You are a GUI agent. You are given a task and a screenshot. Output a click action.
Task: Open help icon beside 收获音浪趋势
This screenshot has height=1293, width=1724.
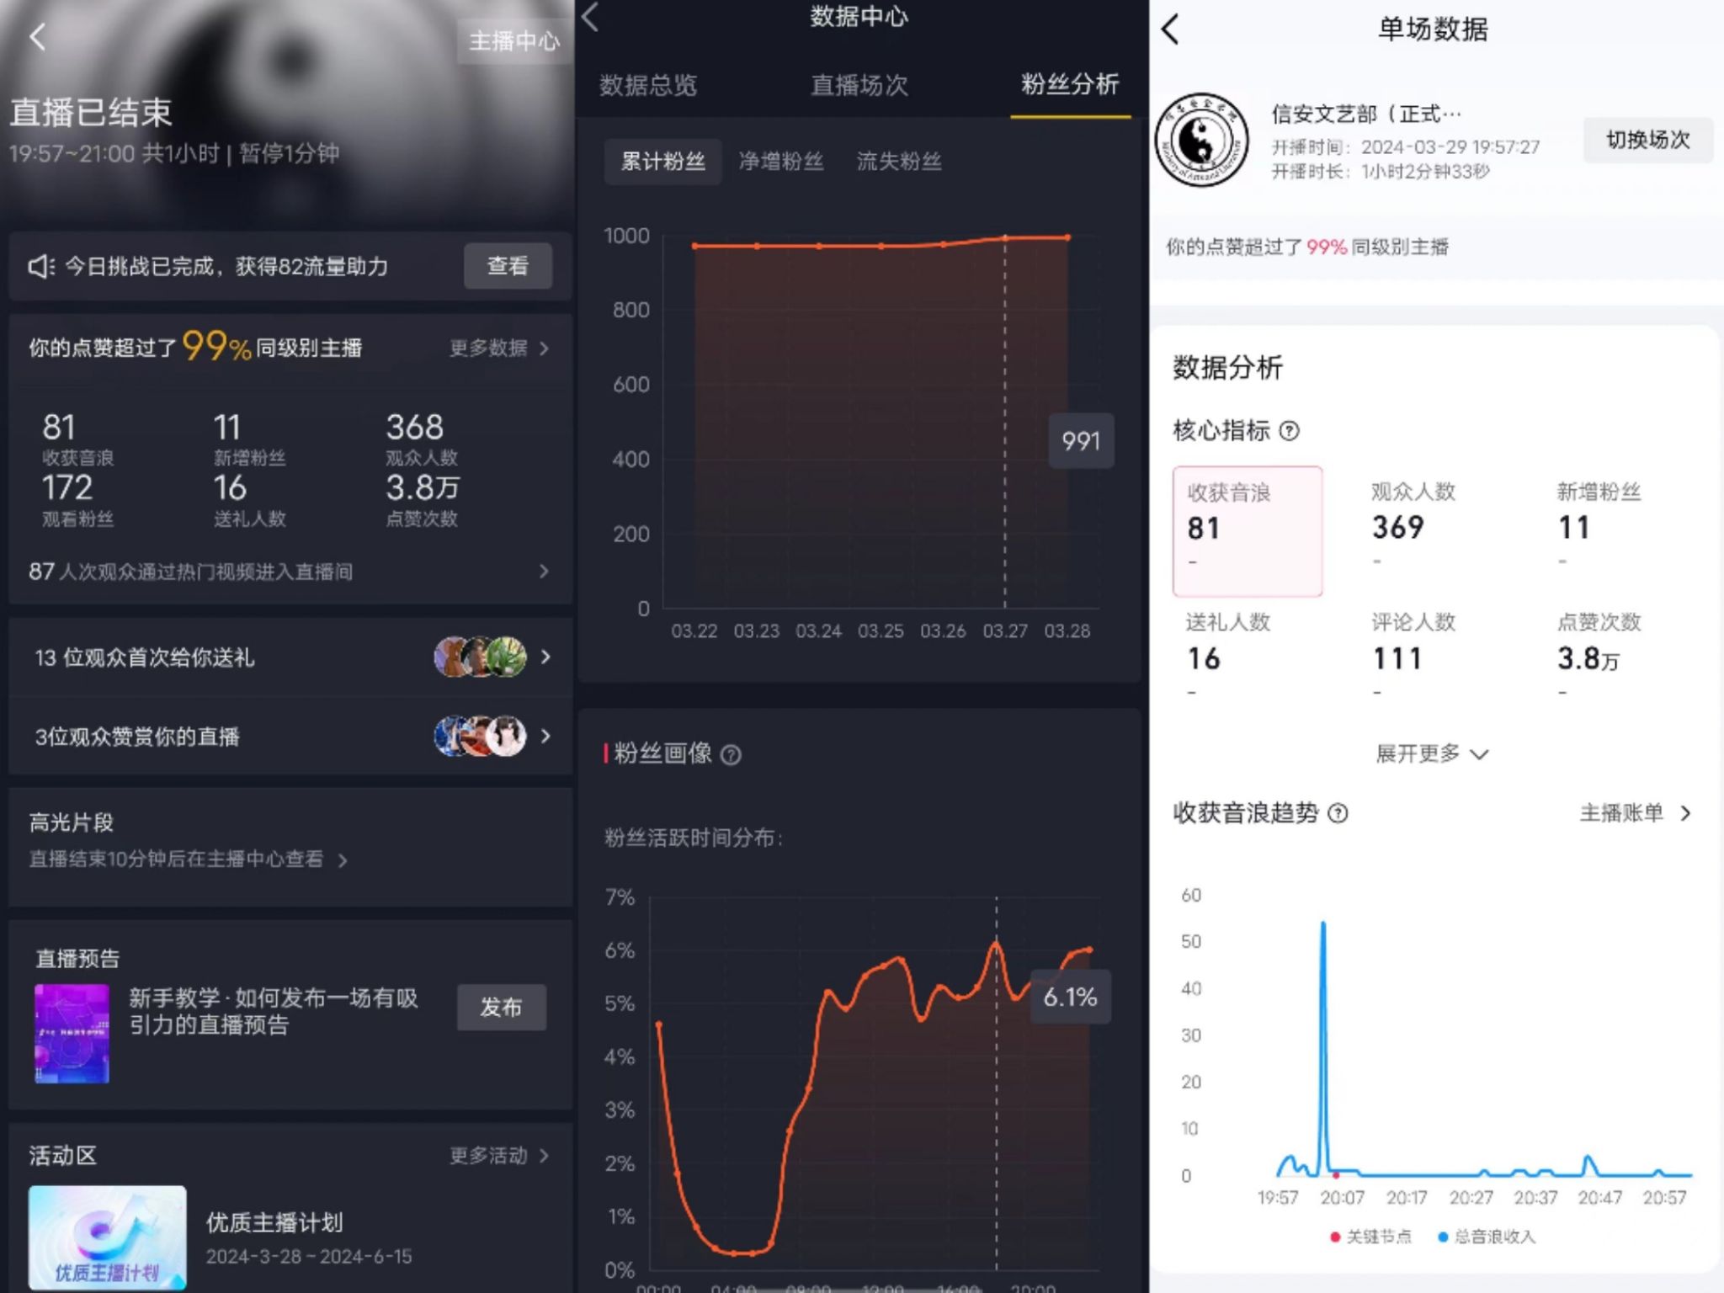coord(1338,813)
